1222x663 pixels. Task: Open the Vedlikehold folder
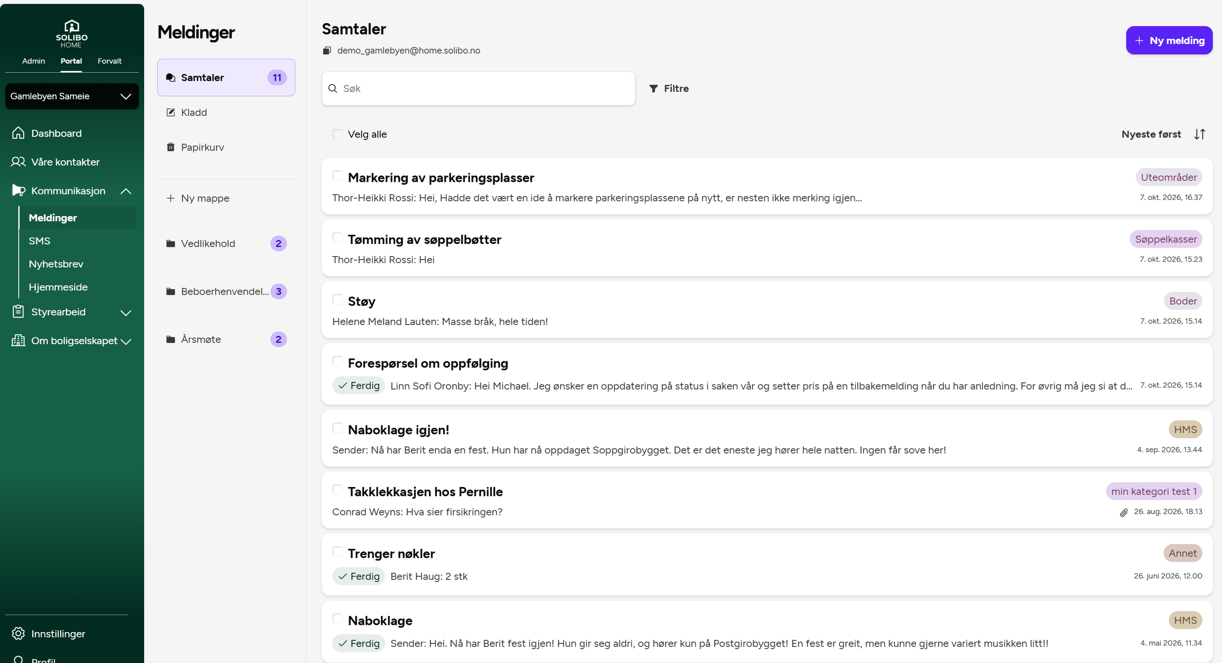tap(226, 243)
